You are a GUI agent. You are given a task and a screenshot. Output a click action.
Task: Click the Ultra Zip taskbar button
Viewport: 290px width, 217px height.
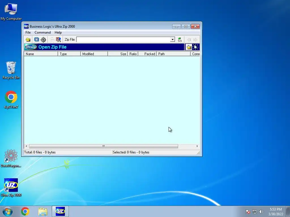coord(60,211)
